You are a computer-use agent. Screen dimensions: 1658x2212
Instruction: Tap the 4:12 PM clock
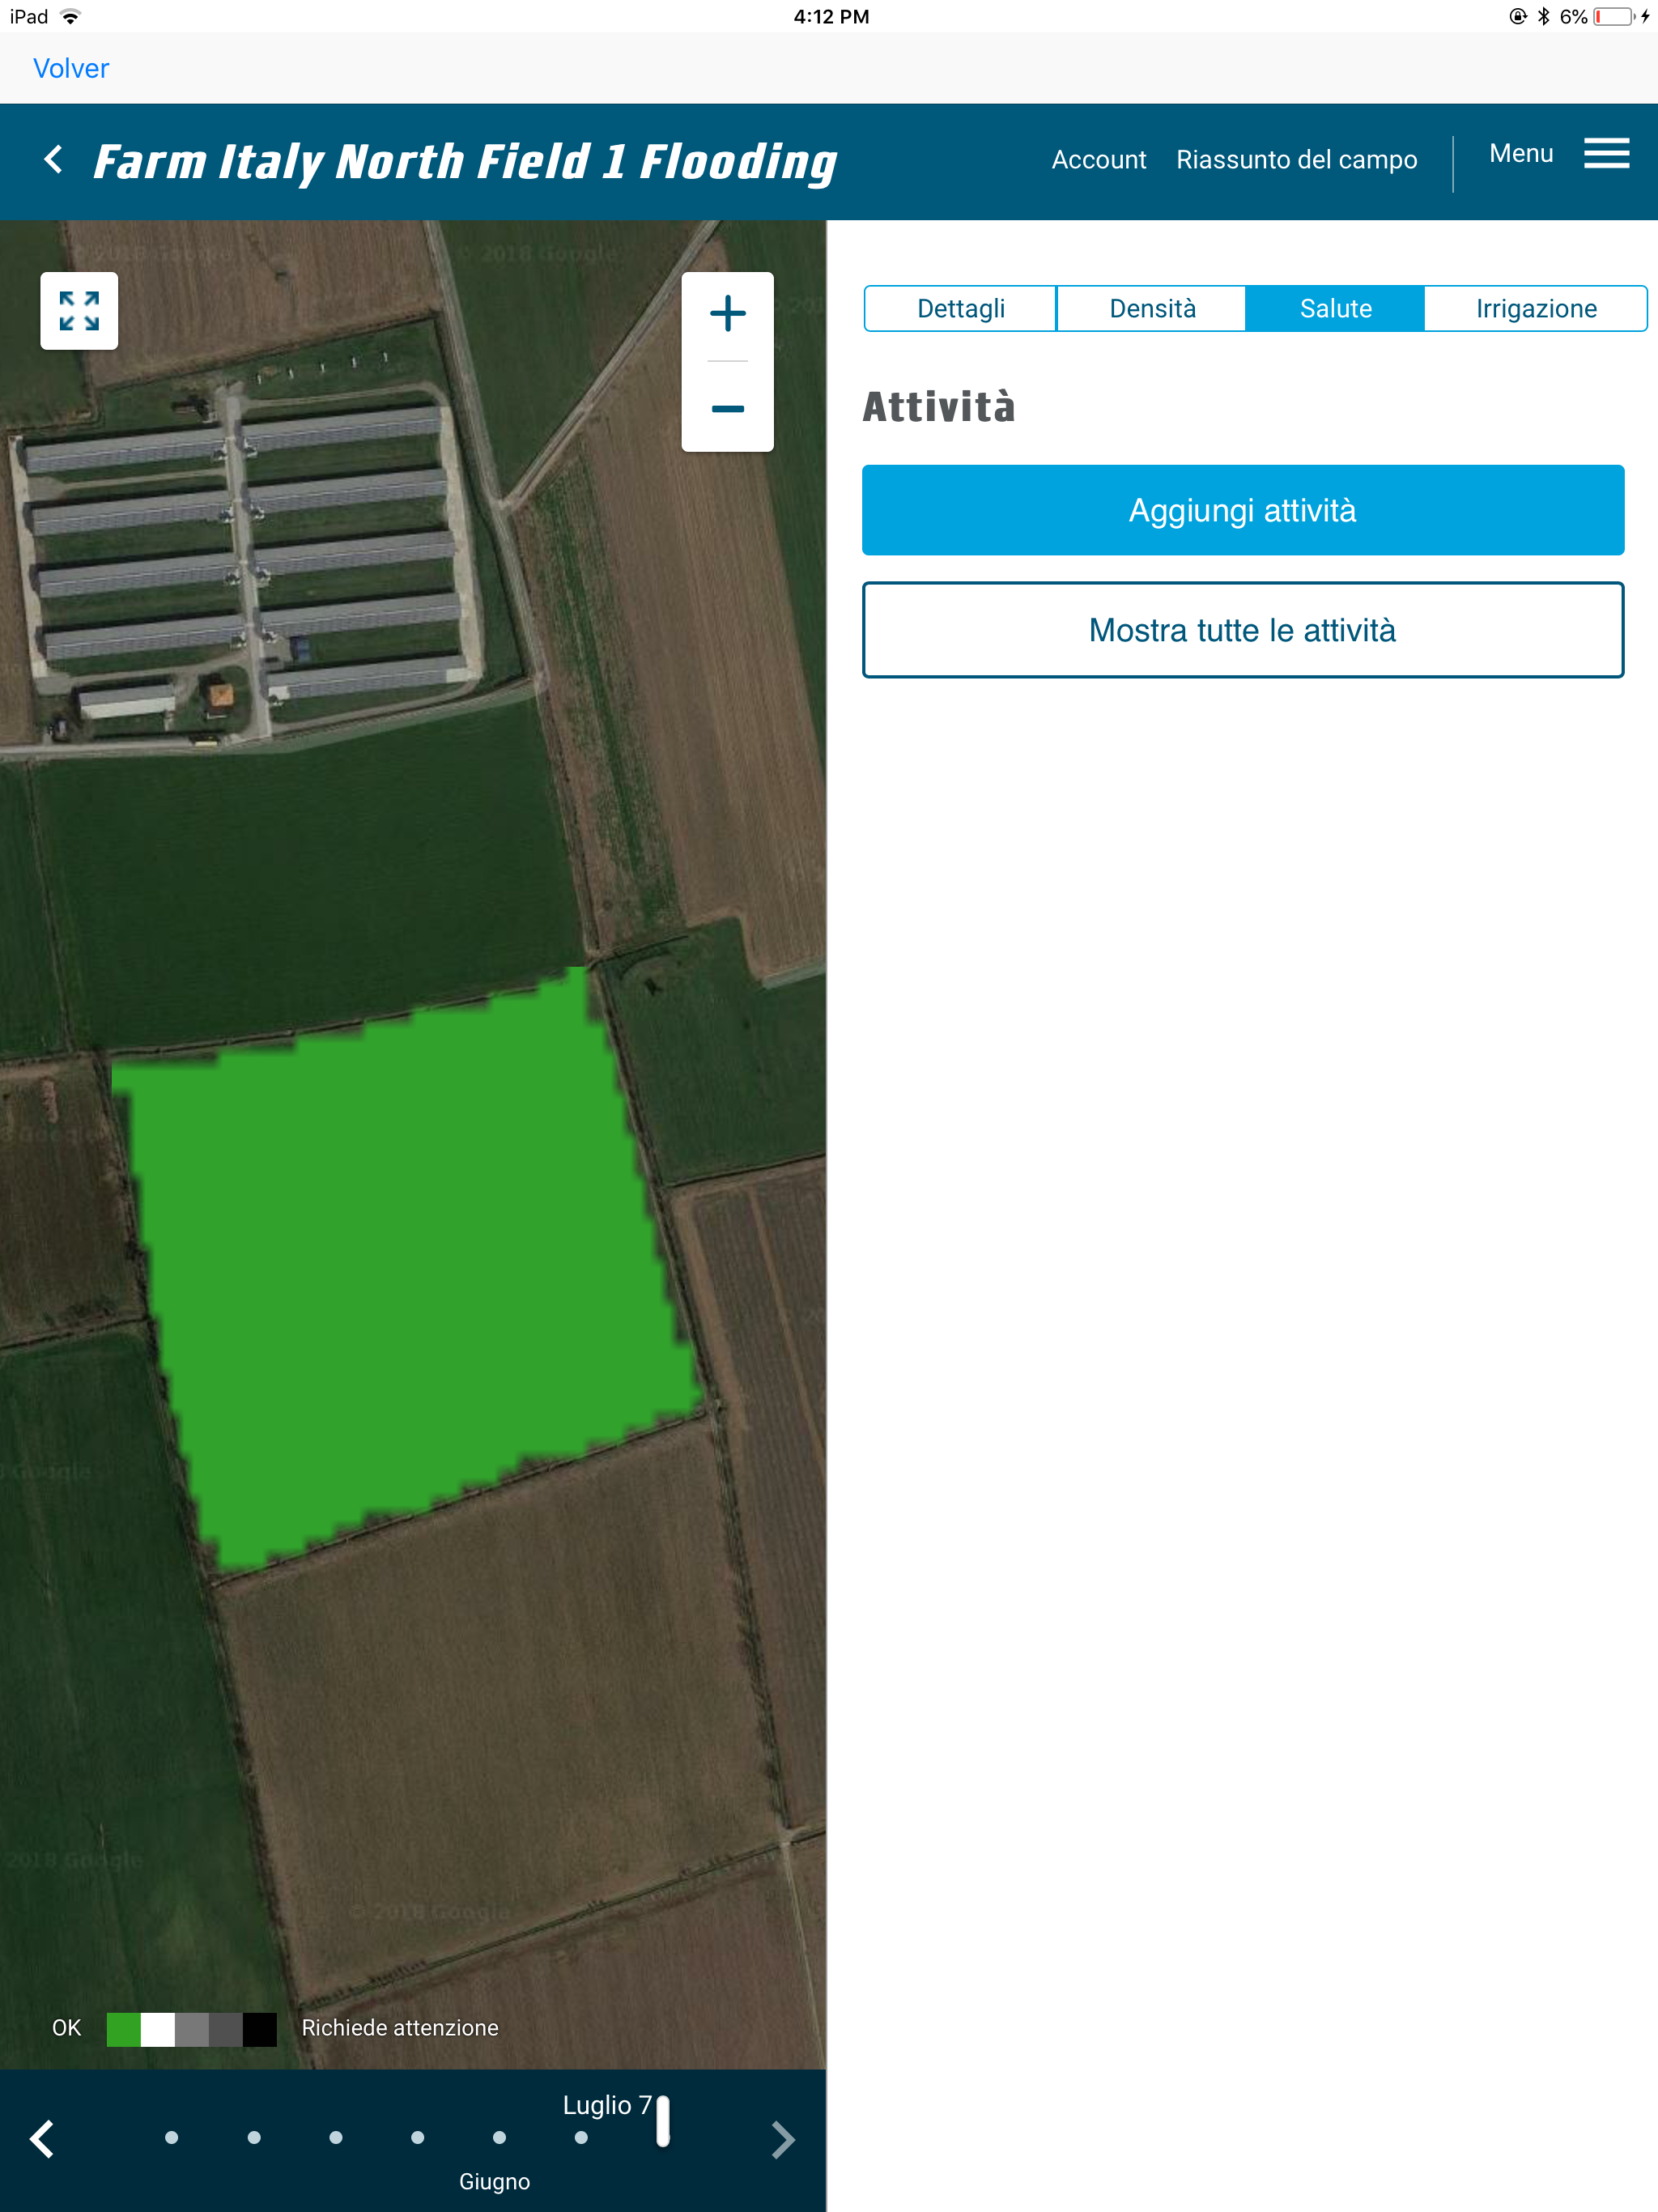tap(831, 16)
